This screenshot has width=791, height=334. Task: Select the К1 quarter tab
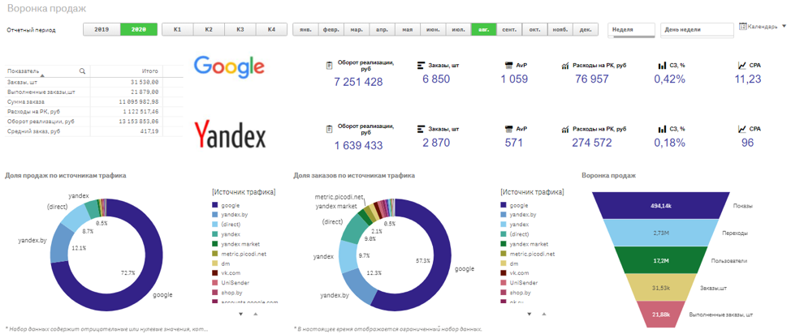click(178, 29)
